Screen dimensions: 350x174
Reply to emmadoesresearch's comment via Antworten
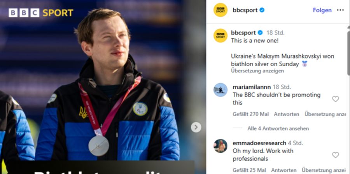pyautogui.click(x=284, y=170)
